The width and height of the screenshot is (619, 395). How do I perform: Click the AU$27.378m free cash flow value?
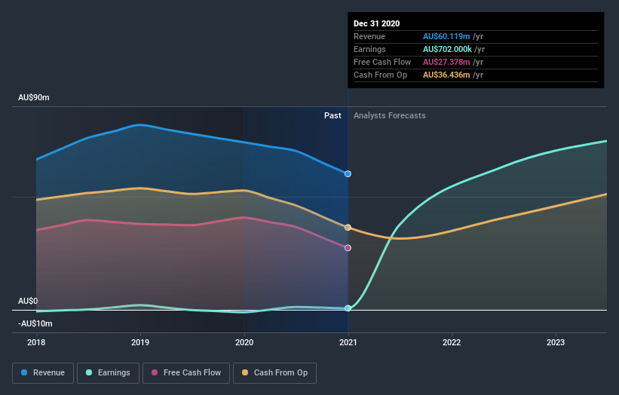point(446,62)
